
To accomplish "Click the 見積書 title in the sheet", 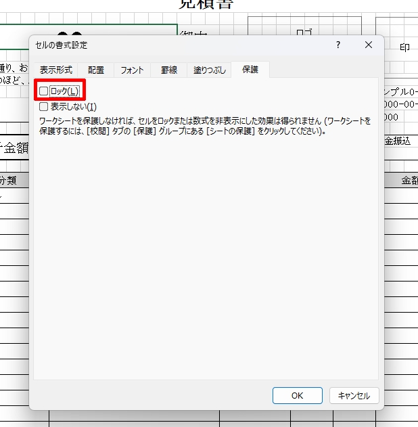I will point(206,4).
